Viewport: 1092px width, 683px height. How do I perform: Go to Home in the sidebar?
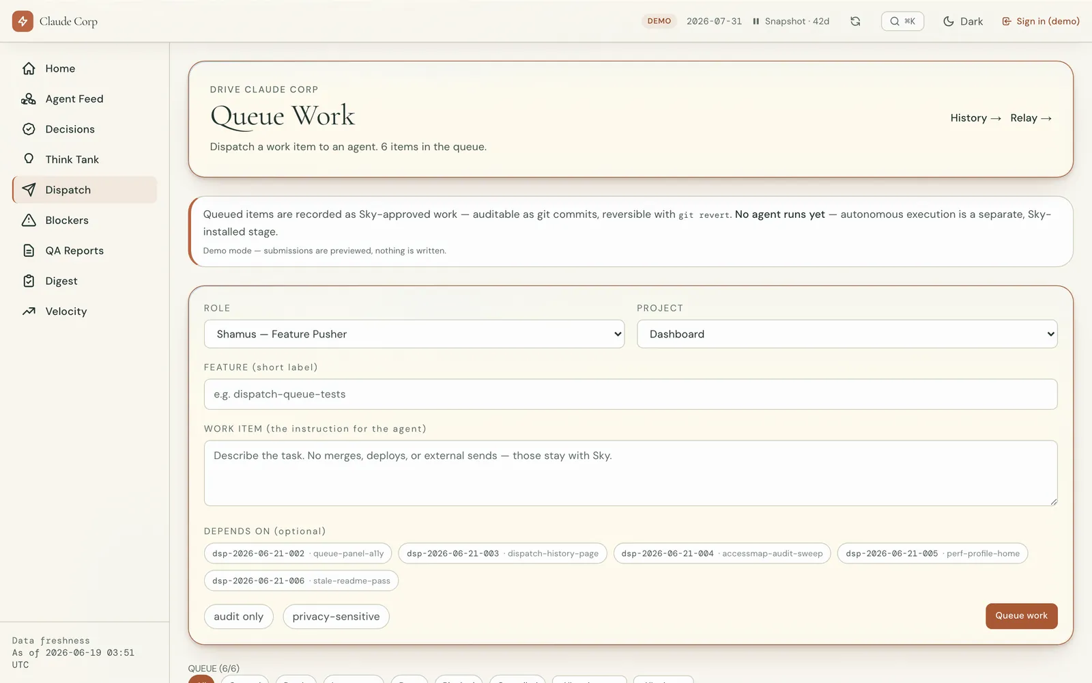[85, 68]
